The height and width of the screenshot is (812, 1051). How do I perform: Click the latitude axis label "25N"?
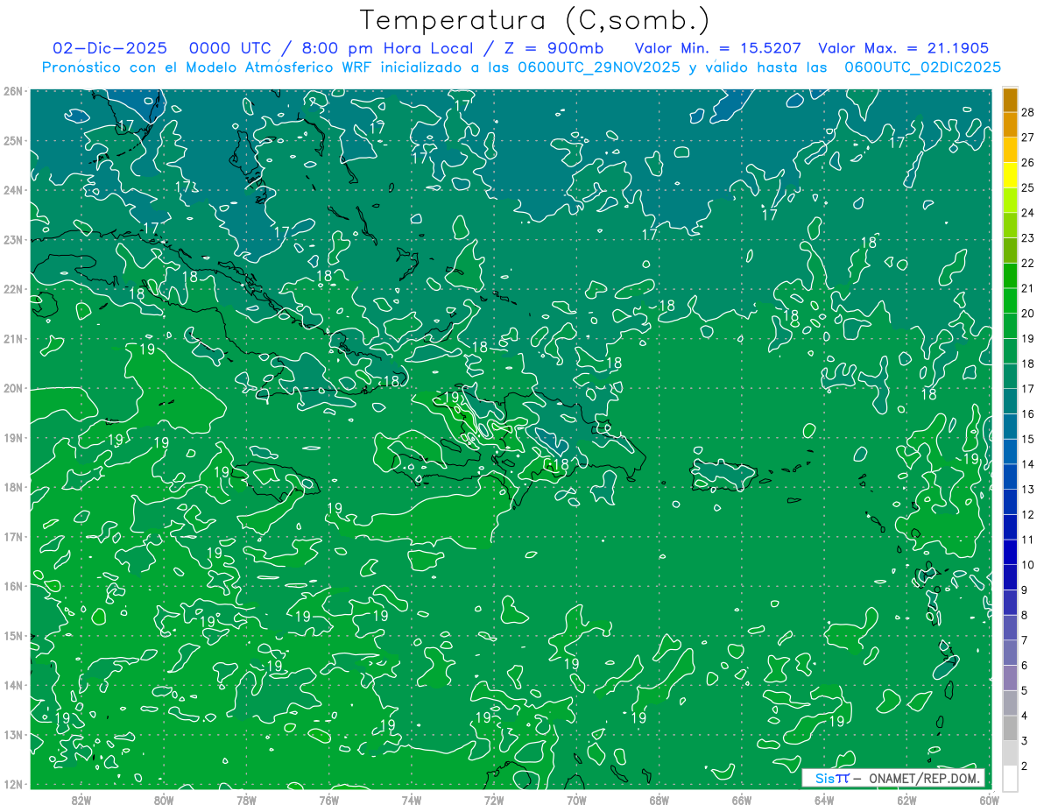tap(13, 140)
